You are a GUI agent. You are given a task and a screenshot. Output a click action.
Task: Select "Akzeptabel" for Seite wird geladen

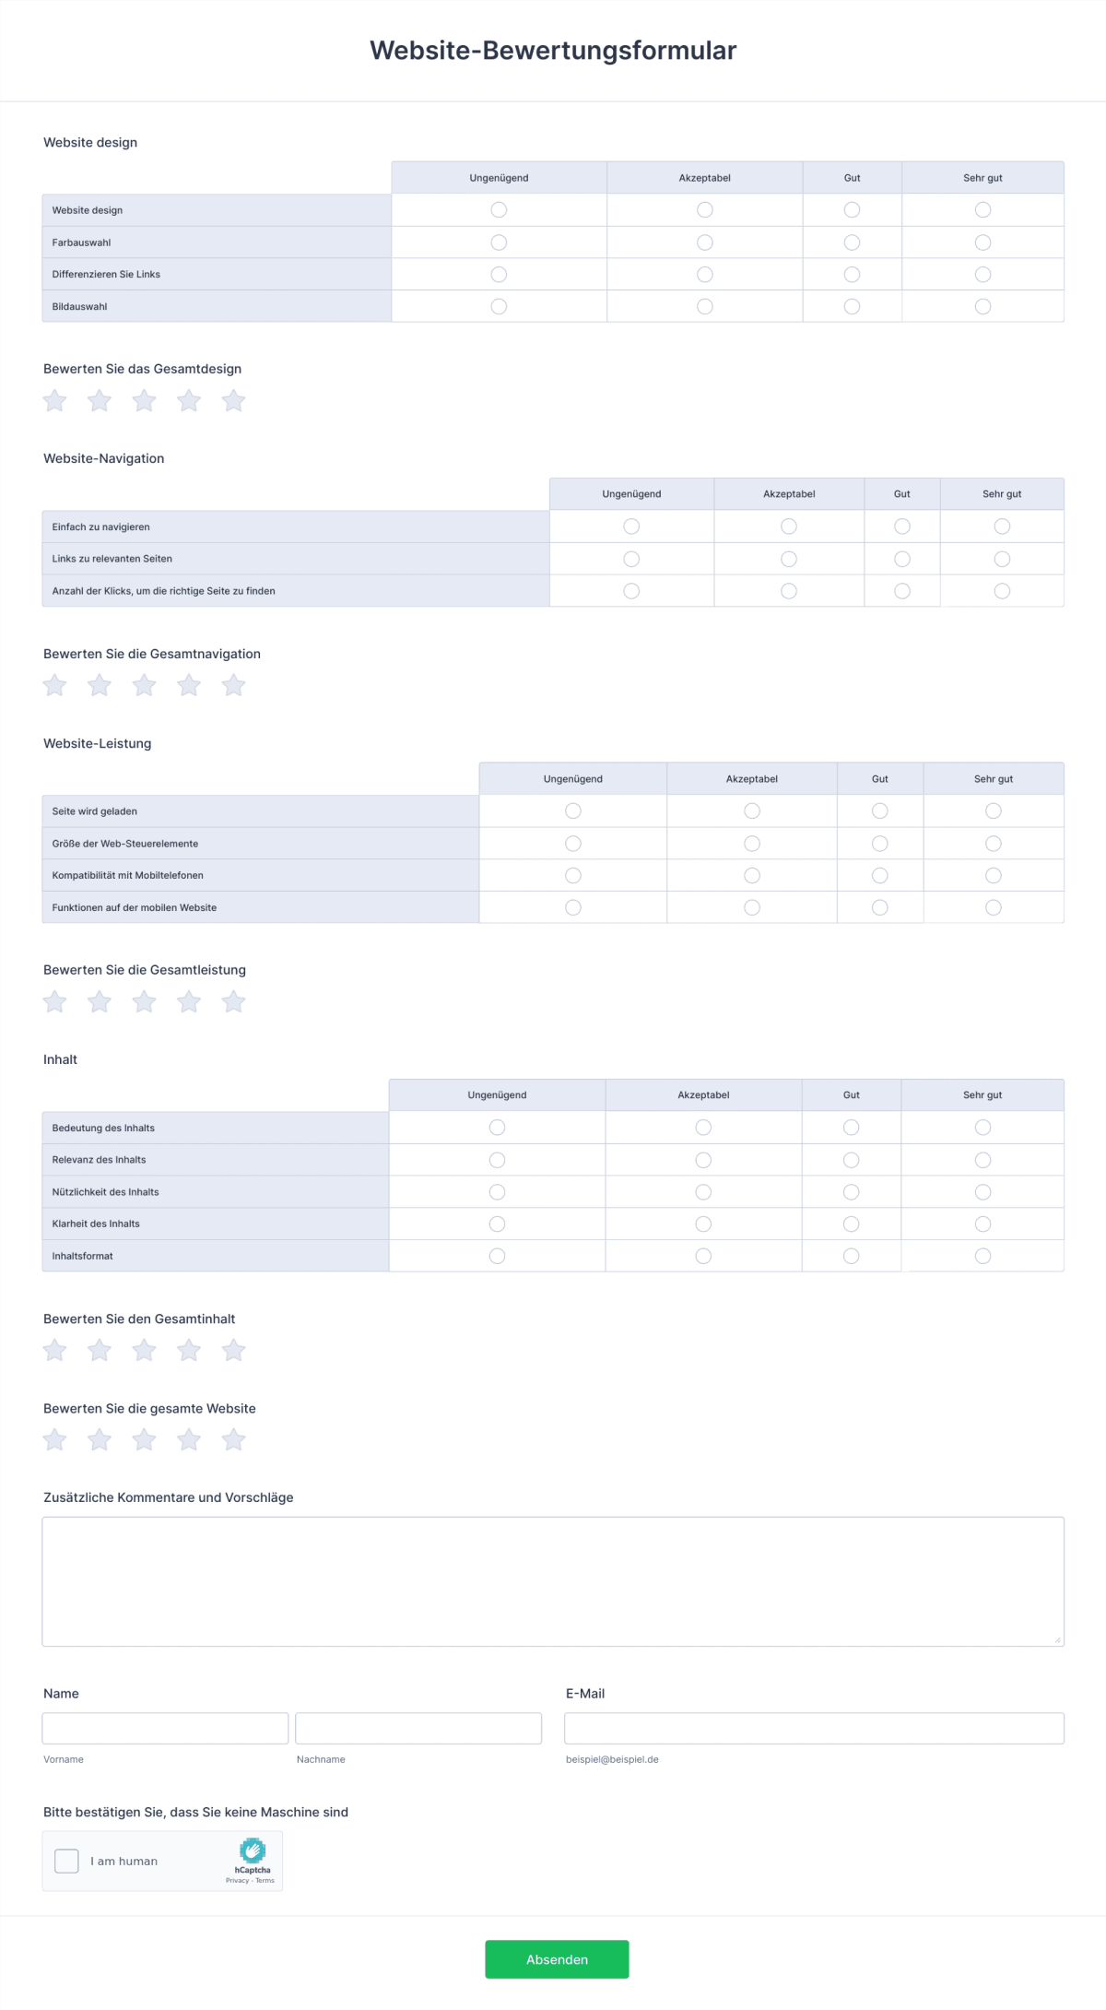pos(751,810)
